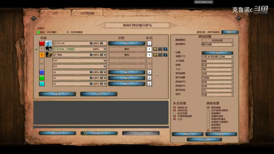Click the 开始游戏 button
The image size is (274, 154).
141,133
